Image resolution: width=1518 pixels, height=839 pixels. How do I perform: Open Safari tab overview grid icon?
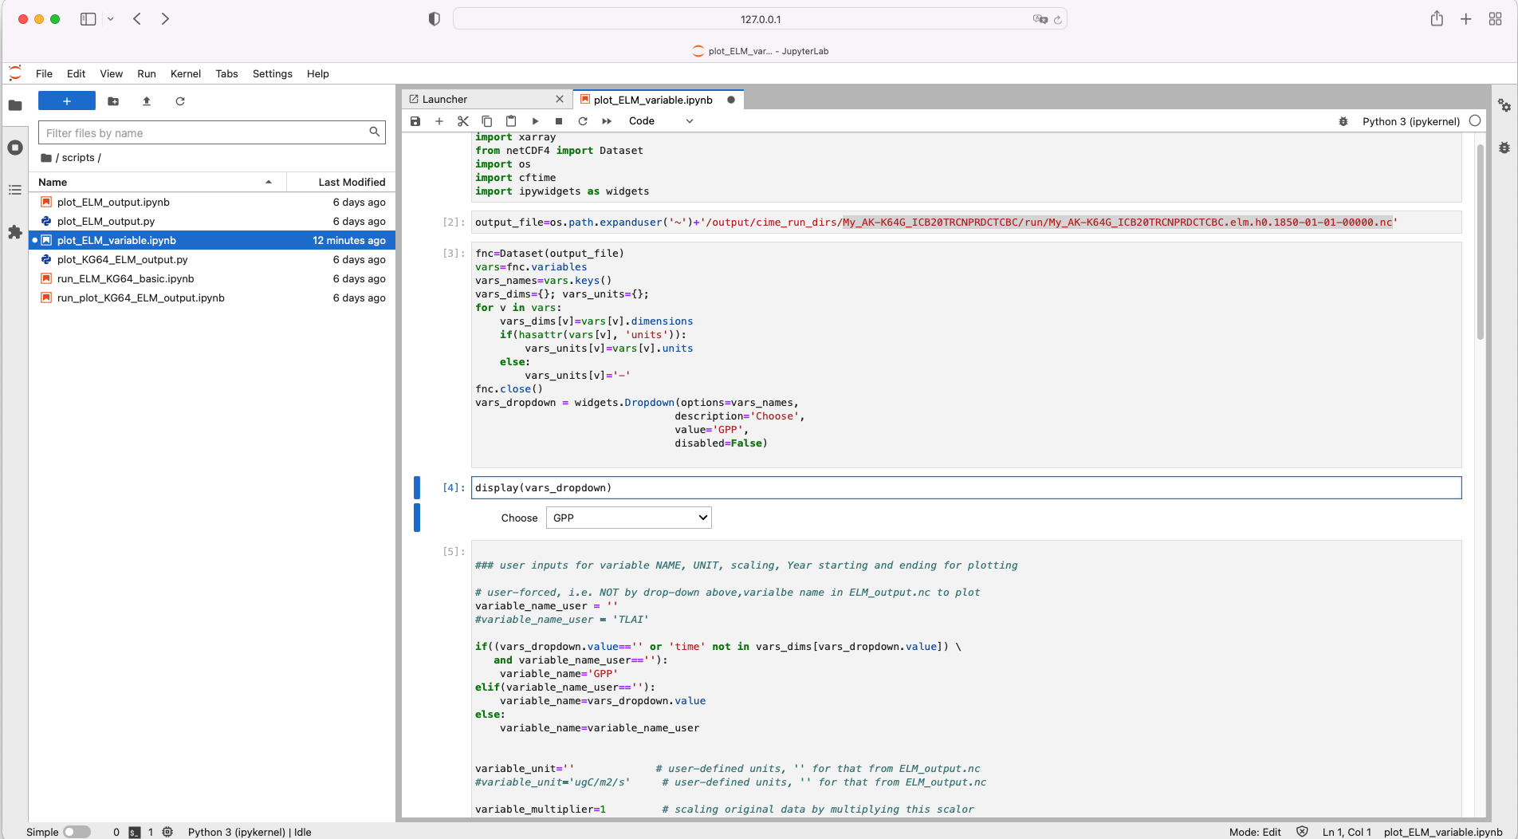pyautogui.click(x=1495, y=19)
